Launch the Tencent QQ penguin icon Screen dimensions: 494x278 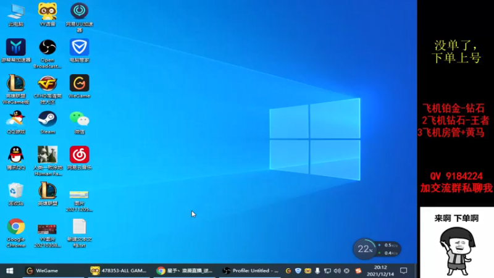coord(16,158)
